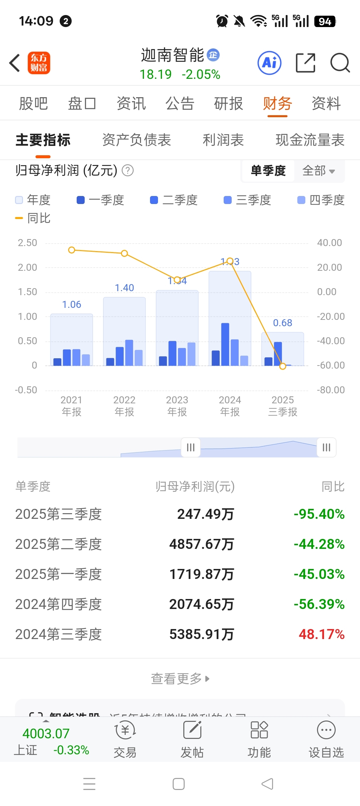Open the AI assistant icon
Viewport: 360px width, 806px height.
pyautogui.click(x=269, y=63)
